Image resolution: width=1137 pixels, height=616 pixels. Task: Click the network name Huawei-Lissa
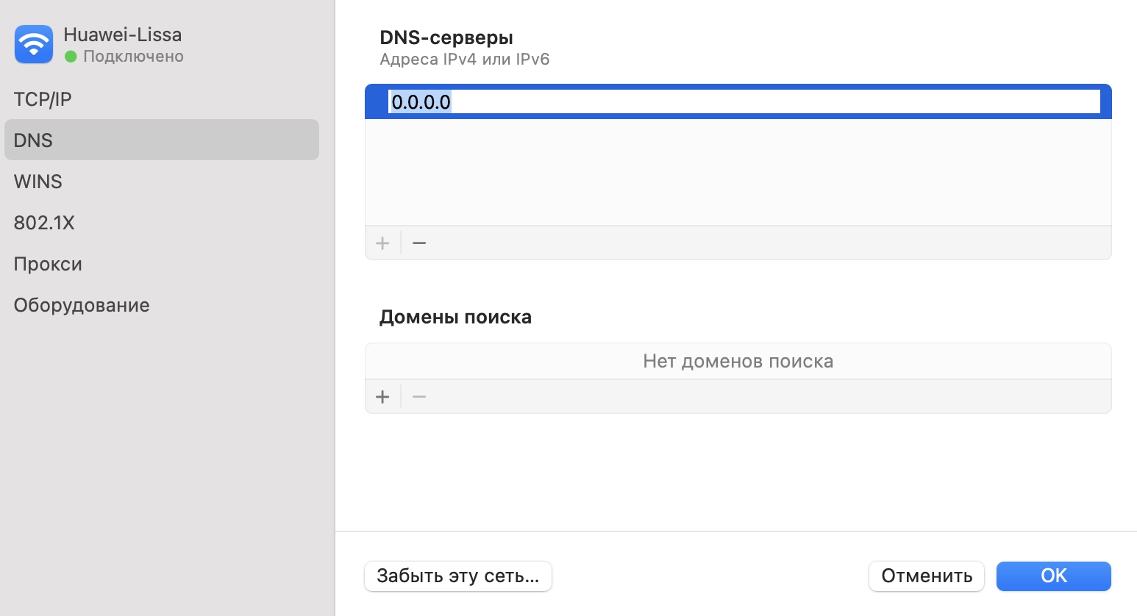point(124,34)
